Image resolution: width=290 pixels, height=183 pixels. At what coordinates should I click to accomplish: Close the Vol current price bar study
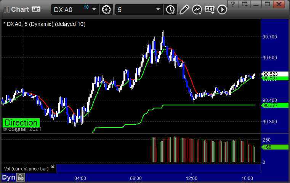(x=53, y=167)
